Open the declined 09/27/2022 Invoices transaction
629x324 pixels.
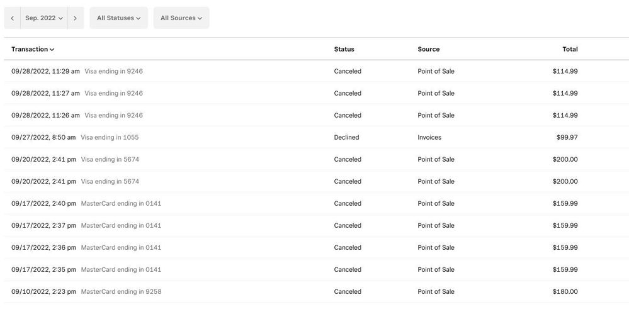click(x=43, y=137)
